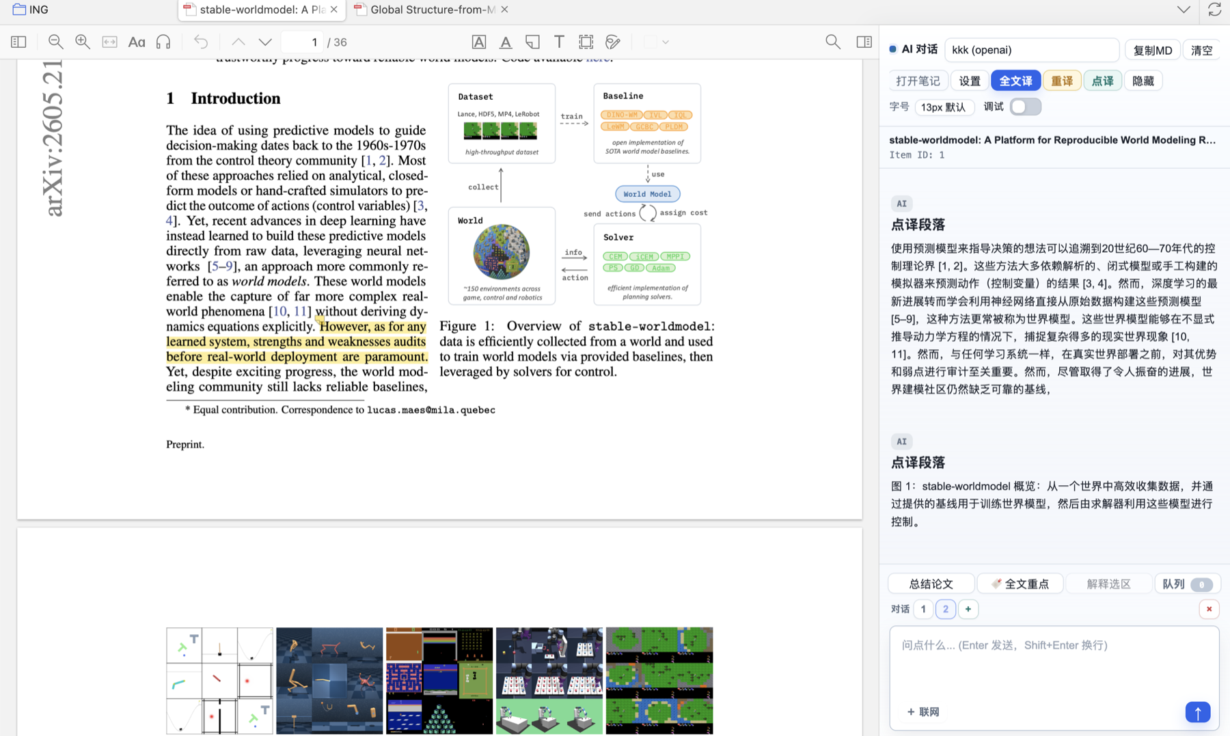Screen dimensions: 1230x736
Task: Click the 点译 point translate button
Action: tap(1102, 81)
